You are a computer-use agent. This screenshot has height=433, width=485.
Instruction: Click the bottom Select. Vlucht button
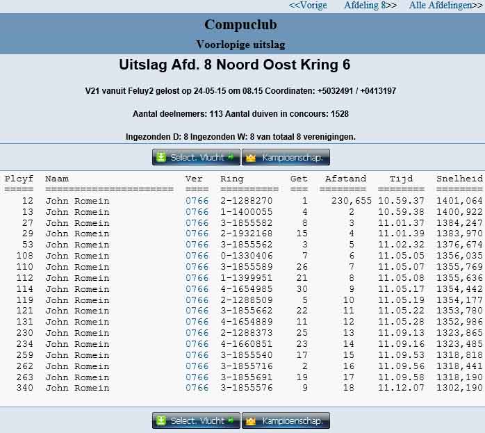196,420
